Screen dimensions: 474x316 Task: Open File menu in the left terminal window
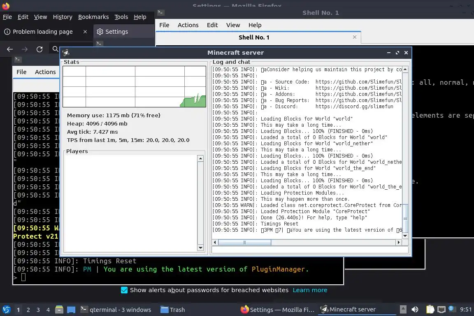(21, 72)
